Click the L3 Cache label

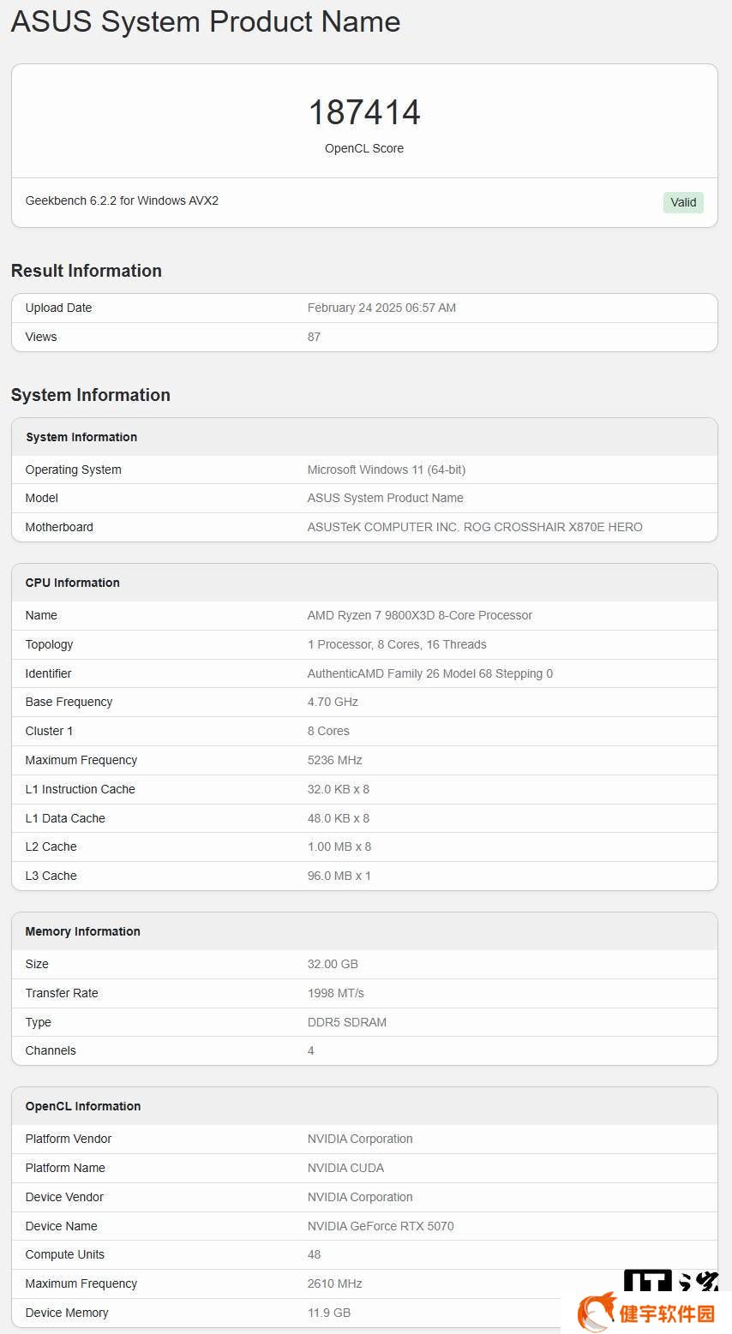pyautogui.click(x=51, y=876)
